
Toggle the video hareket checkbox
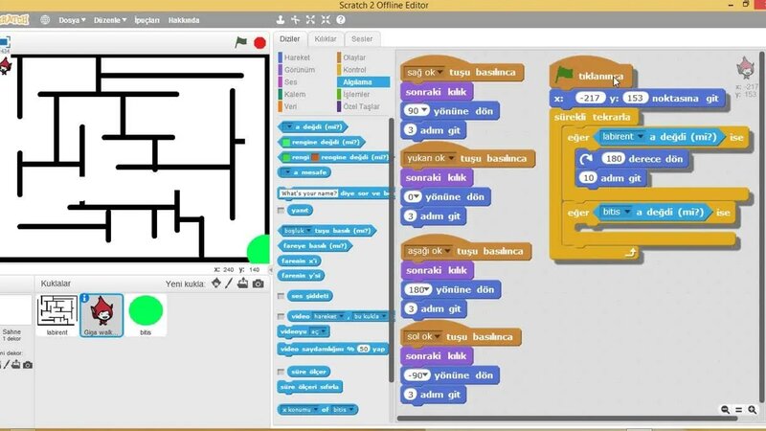[281, 317]
